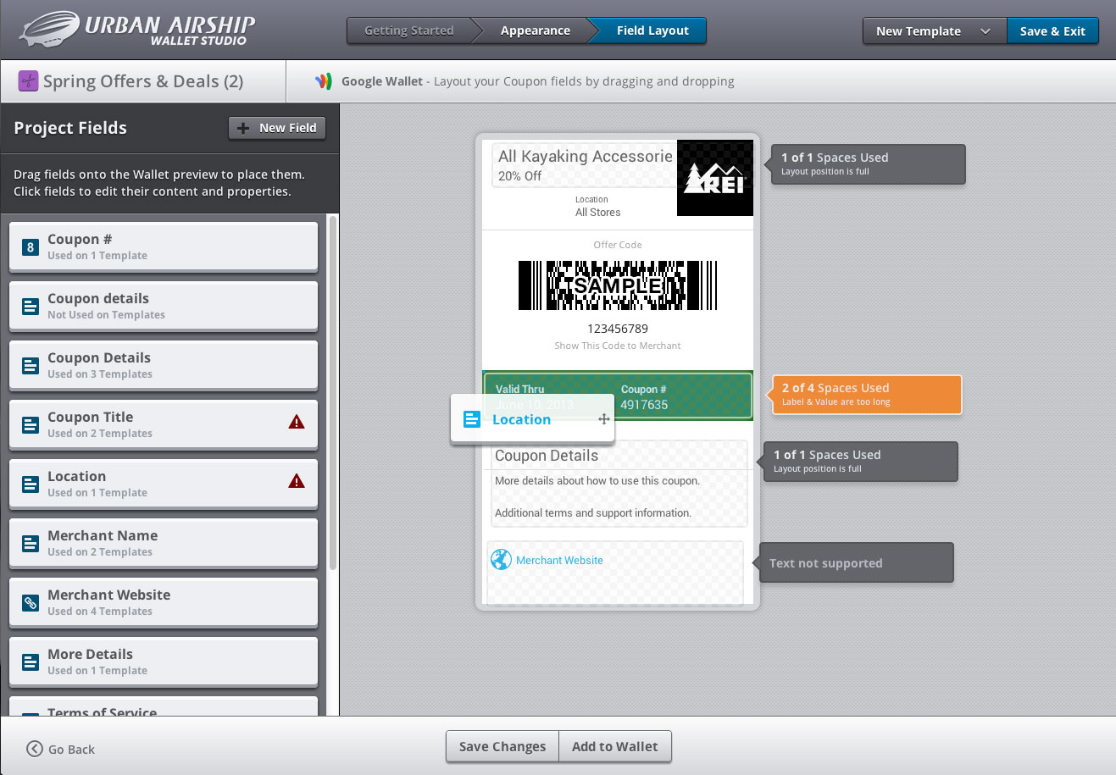Click text icon on Merchant Name field
This screenshot has width=1116, height=775.
[x=31, y=544]
